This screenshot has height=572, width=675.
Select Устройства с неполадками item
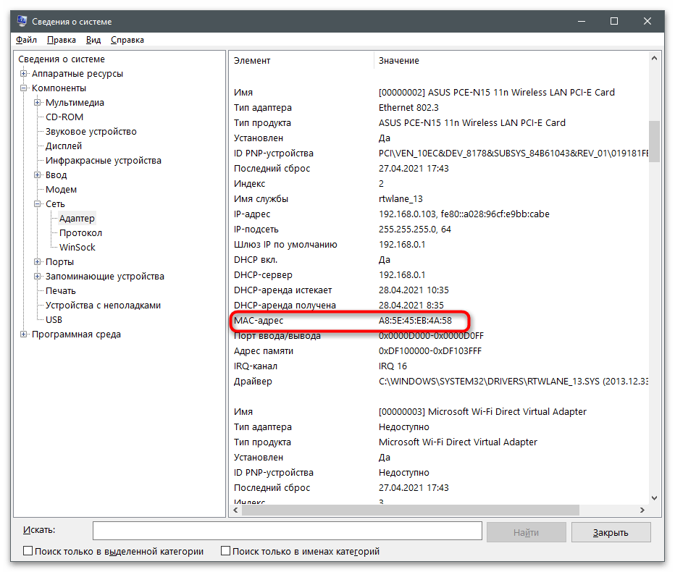(x=103, y=306)
